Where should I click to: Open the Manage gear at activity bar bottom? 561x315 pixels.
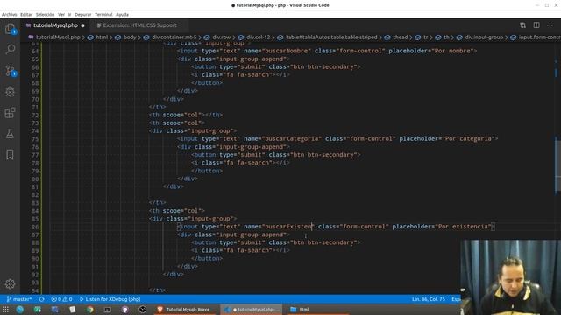(10, 283)
